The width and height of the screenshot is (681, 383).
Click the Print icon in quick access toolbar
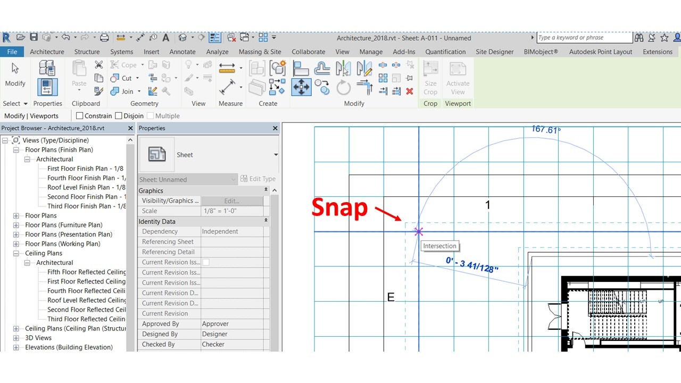[x=104, y=38]
